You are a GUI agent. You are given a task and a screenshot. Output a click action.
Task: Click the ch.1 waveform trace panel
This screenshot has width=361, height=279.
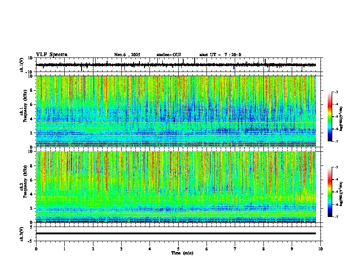click(179, 65)
